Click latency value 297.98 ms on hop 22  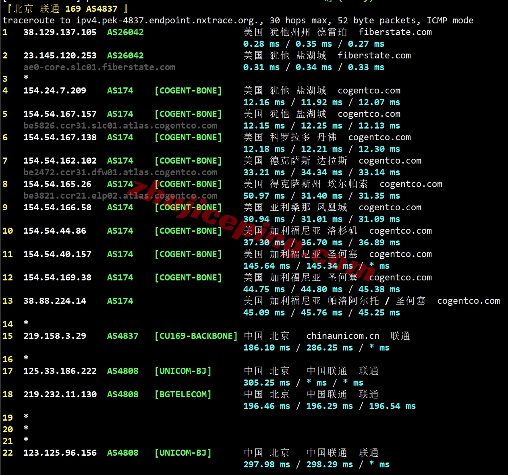tap(267, 465)
